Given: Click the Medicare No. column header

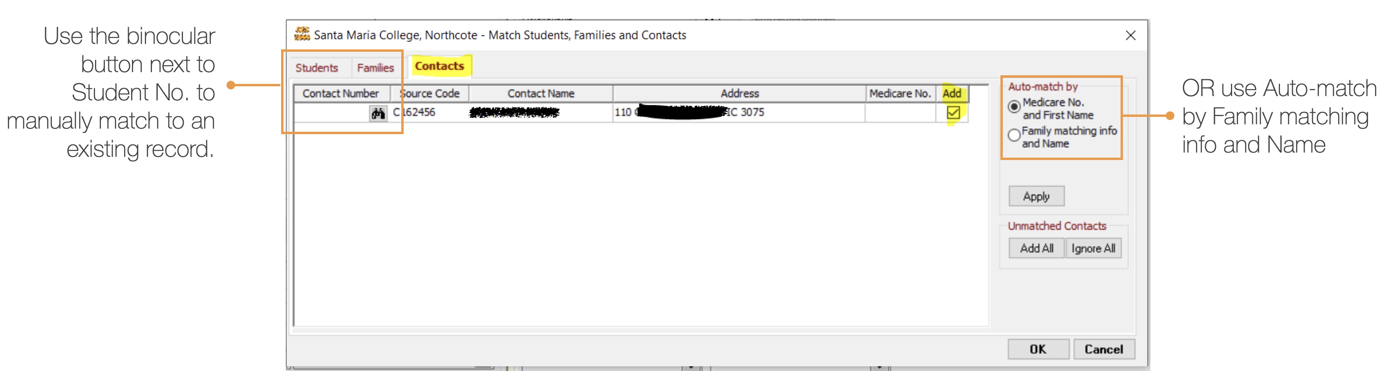Looking at the screenshot, I should [900, 94].
